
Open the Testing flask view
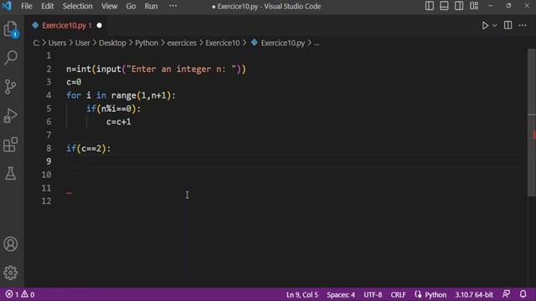click(x=11, y=173)
